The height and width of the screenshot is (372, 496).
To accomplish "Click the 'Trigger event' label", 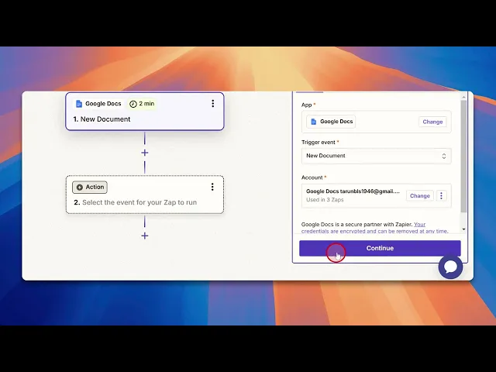I will click(x=319, y=143).
